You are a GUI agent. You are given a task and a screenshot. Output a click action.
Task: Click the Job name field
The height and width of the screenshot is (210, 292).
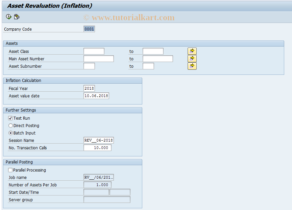click(98, 177)
